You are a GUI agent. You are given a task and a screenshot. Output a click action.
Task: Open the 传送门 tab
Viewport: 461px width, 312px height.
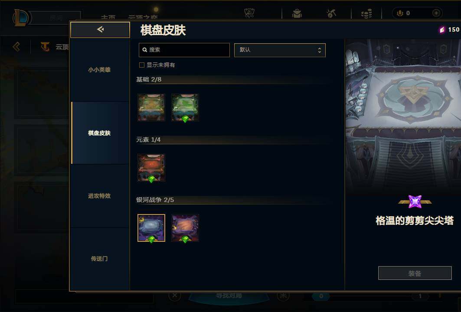(x=100, y=259)
